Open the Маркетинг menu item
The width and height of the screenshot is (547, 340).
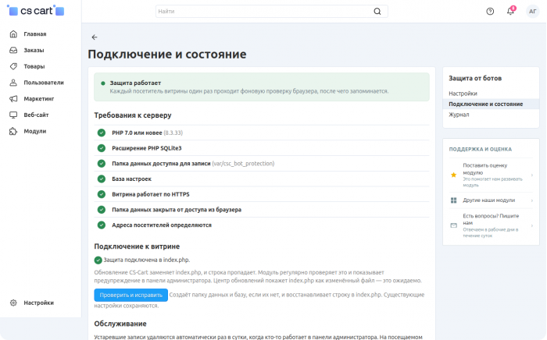pyautogui.click(x=39, y=98)
